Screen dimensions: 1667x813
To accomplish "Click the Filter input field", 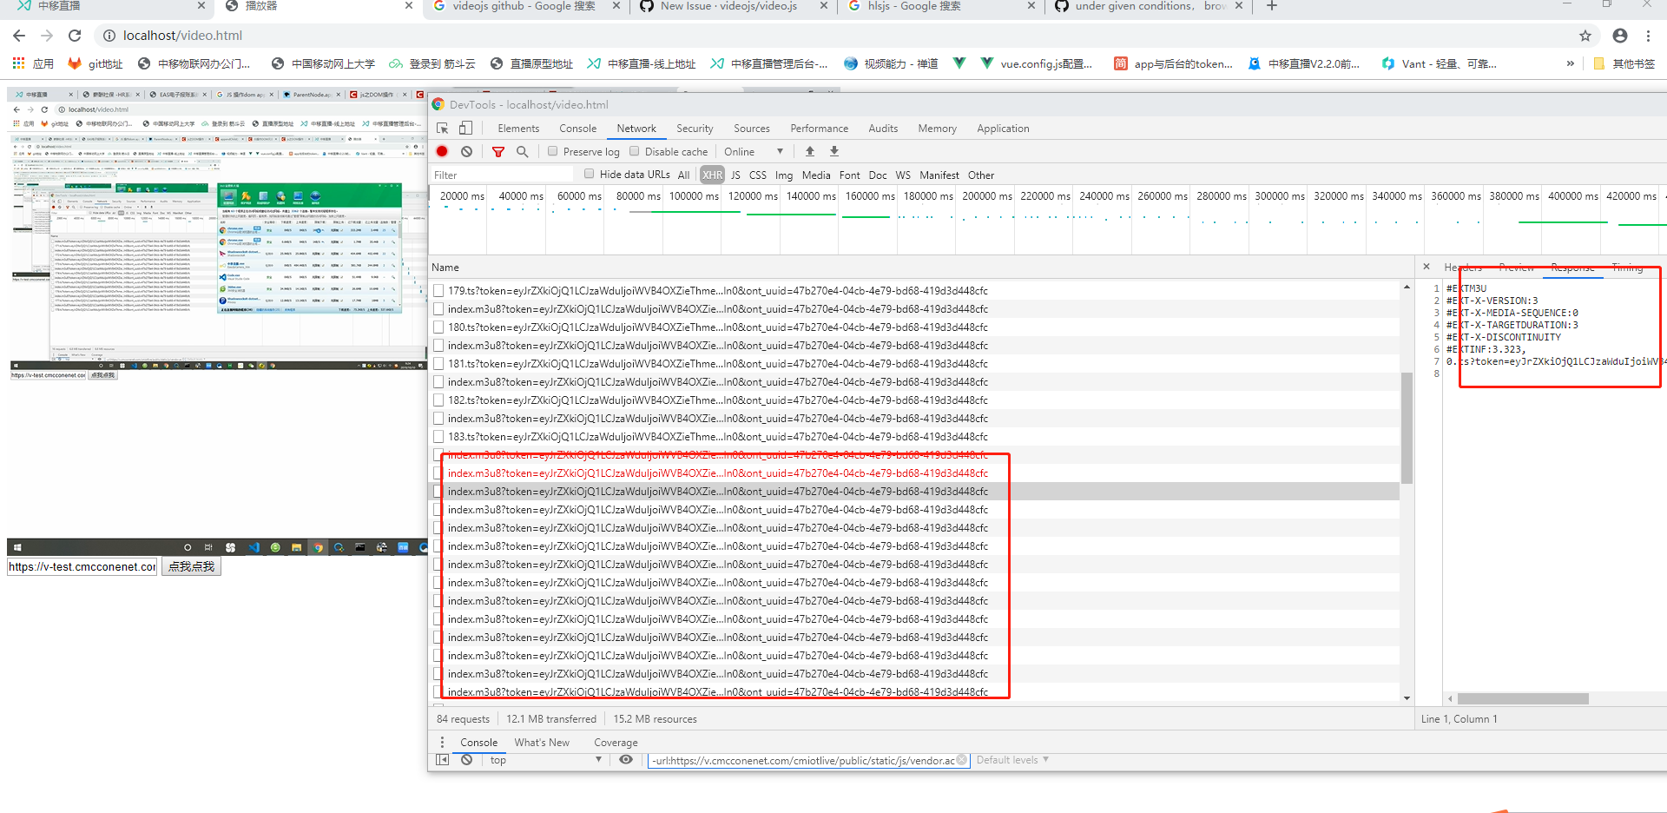I will point(495,175).
